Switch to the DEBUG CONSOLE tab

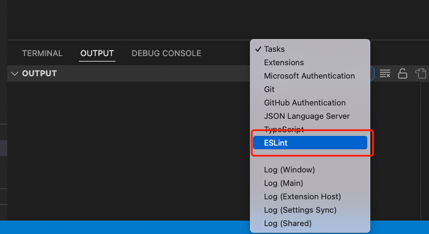tap(166, 53)
